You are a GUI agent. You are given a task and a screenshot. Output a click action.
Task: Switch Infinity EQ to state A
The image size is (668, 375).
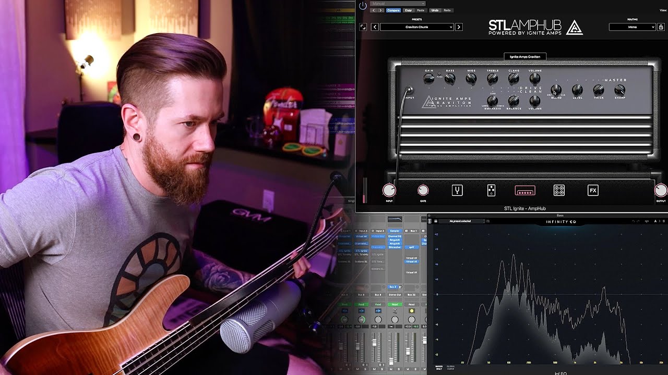point(655,221)
